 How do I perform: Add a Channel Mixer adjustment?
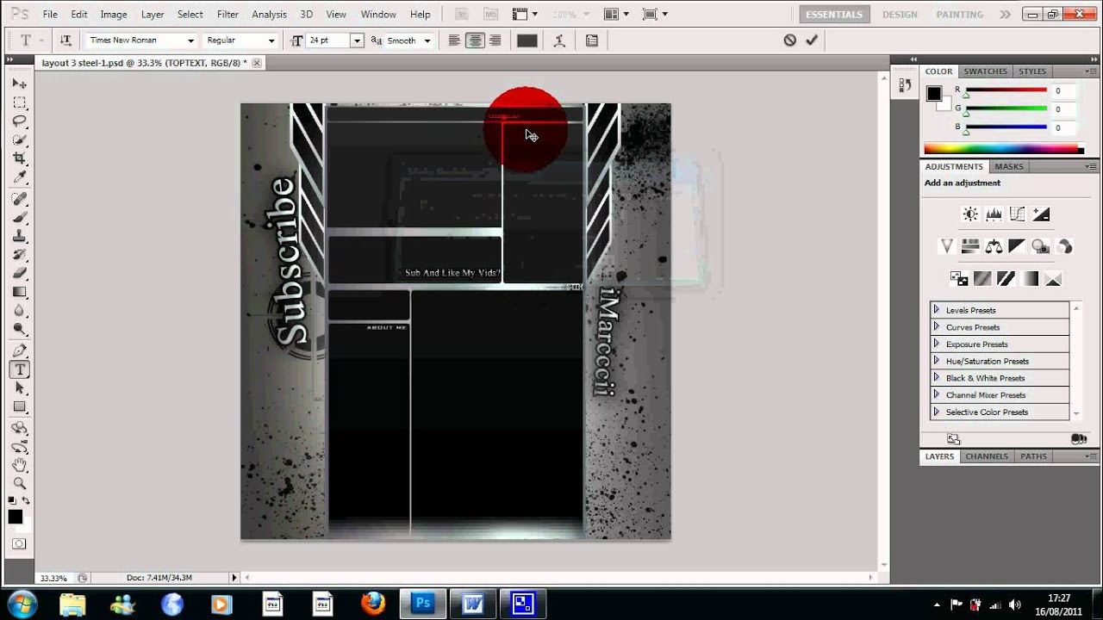click(x=1064, y=247)
